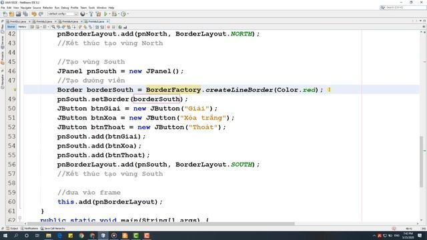Click the Find Selection magnifier icon
The width and height of the screenshot is (427, 240).
click(53, 27)
